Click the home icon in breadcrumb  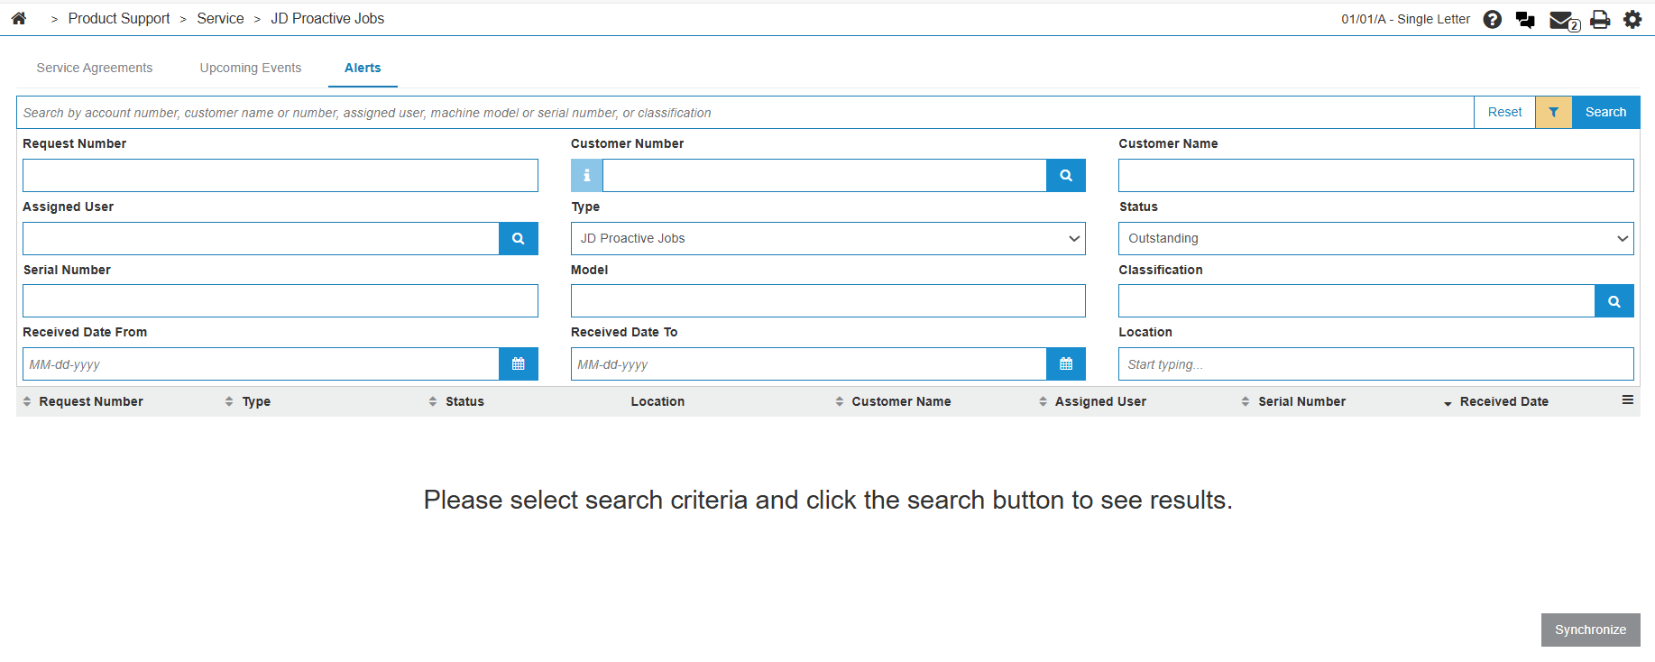coord(19,18)
